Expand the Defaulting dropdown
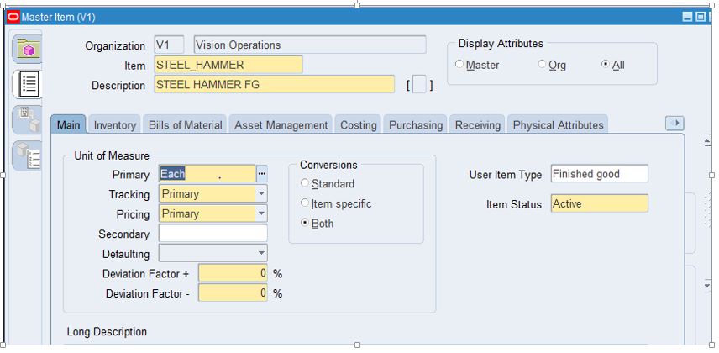 click(261, 253)
